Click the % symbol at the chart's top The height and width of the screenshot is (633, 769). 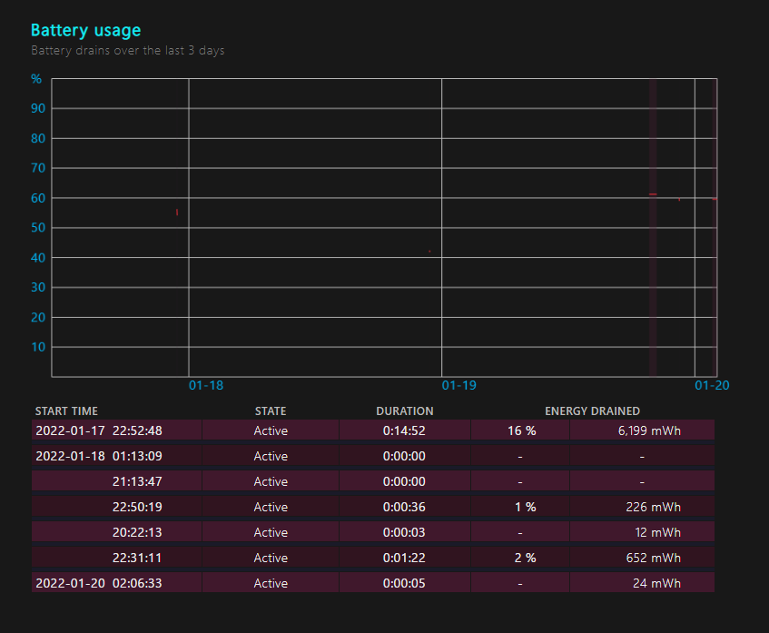[x=36, y=78]
